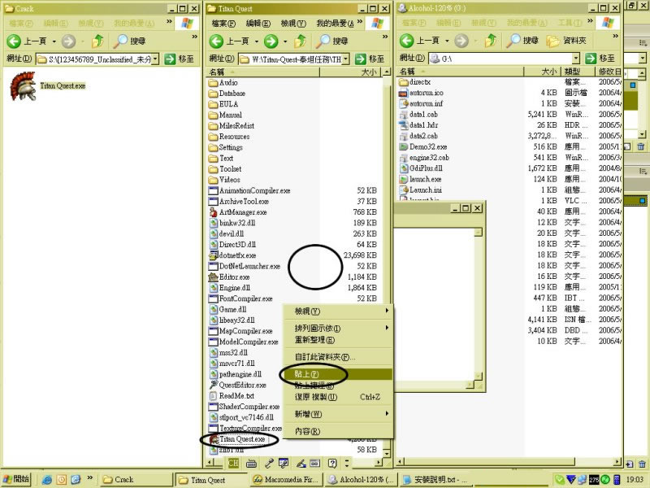Expand Titan Quest window address bar dropdown
This screenshot has height=488, width=650.
click(346, 59)
